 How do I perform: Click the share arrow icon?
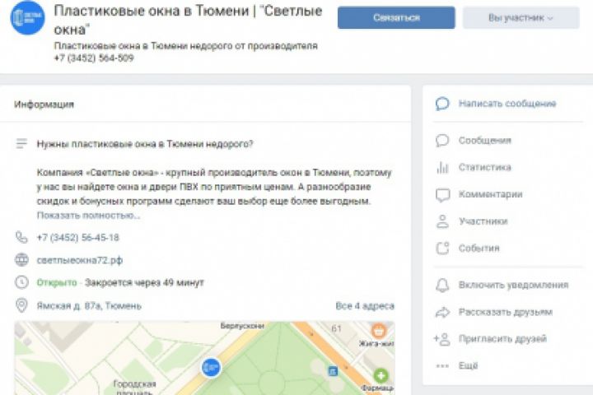pyautogui.click(x=443, y=313)
